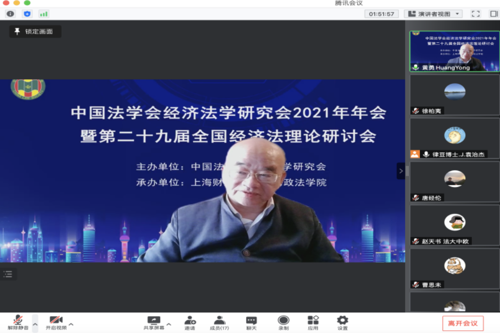Unmute microphone with 解除静音
This screenshot has height=333, width=500.
coord(18,323)
